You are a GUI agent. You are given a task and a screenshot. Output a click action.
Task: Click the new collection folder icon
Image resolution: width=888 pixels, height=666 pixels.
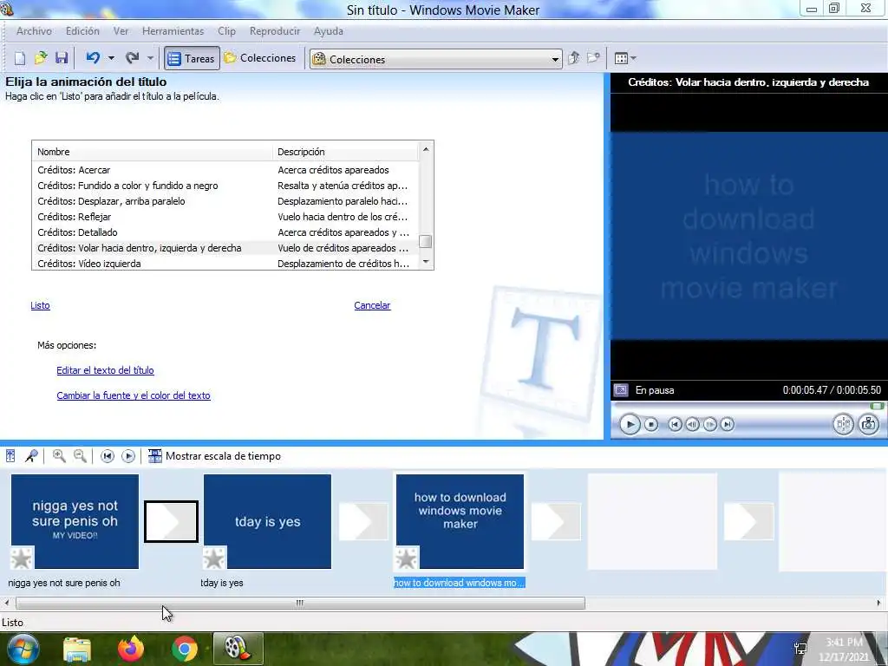[x=593, y=58]
